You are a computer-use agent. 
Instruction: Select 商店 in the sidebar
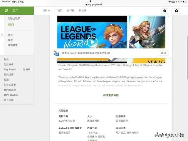[11, 25]
